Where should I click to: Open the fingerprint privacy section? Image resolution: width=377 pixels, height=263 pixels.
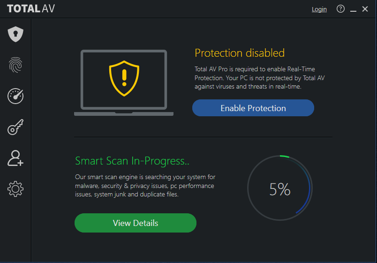point(15,65)
